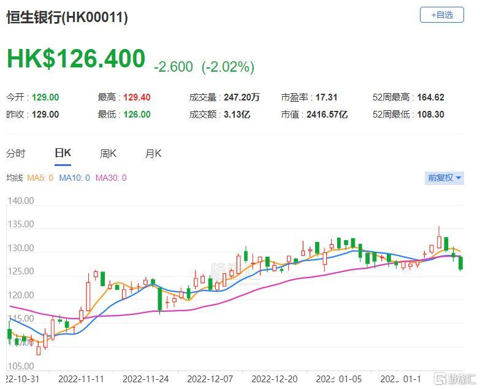Viewport: 480px width, 389px height.
Task: Open the 周K weekly chart tab
Action: click(108, 153)
